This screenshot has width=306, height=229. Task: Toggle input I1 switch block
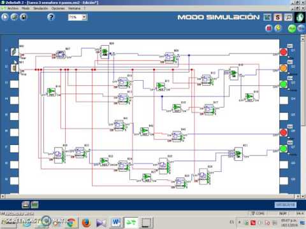(15, 52)
